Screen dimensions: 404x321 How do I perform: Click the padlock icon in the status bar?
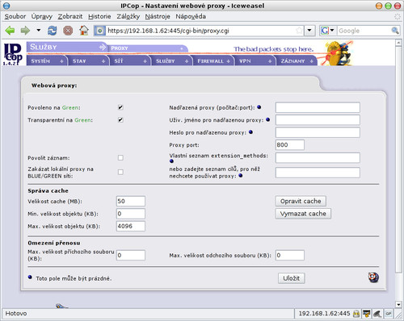pyautogui.click(x=356, y=314)
